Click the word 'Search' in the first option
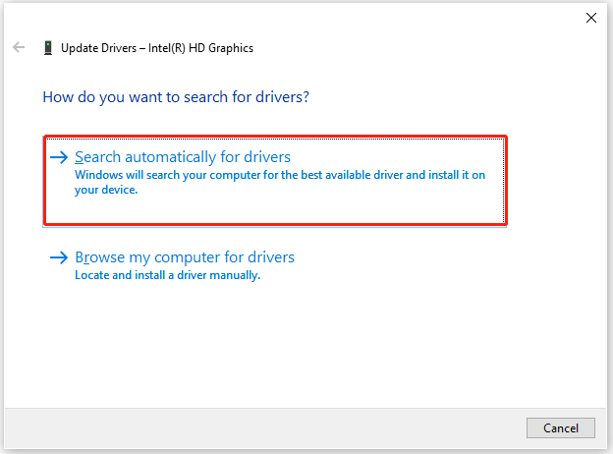This screenshot has width=613, height=454. click(x=96, y=157)
